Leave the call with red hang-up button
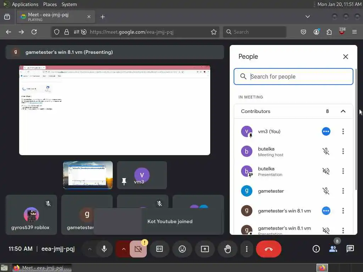 tap(269, 249)
